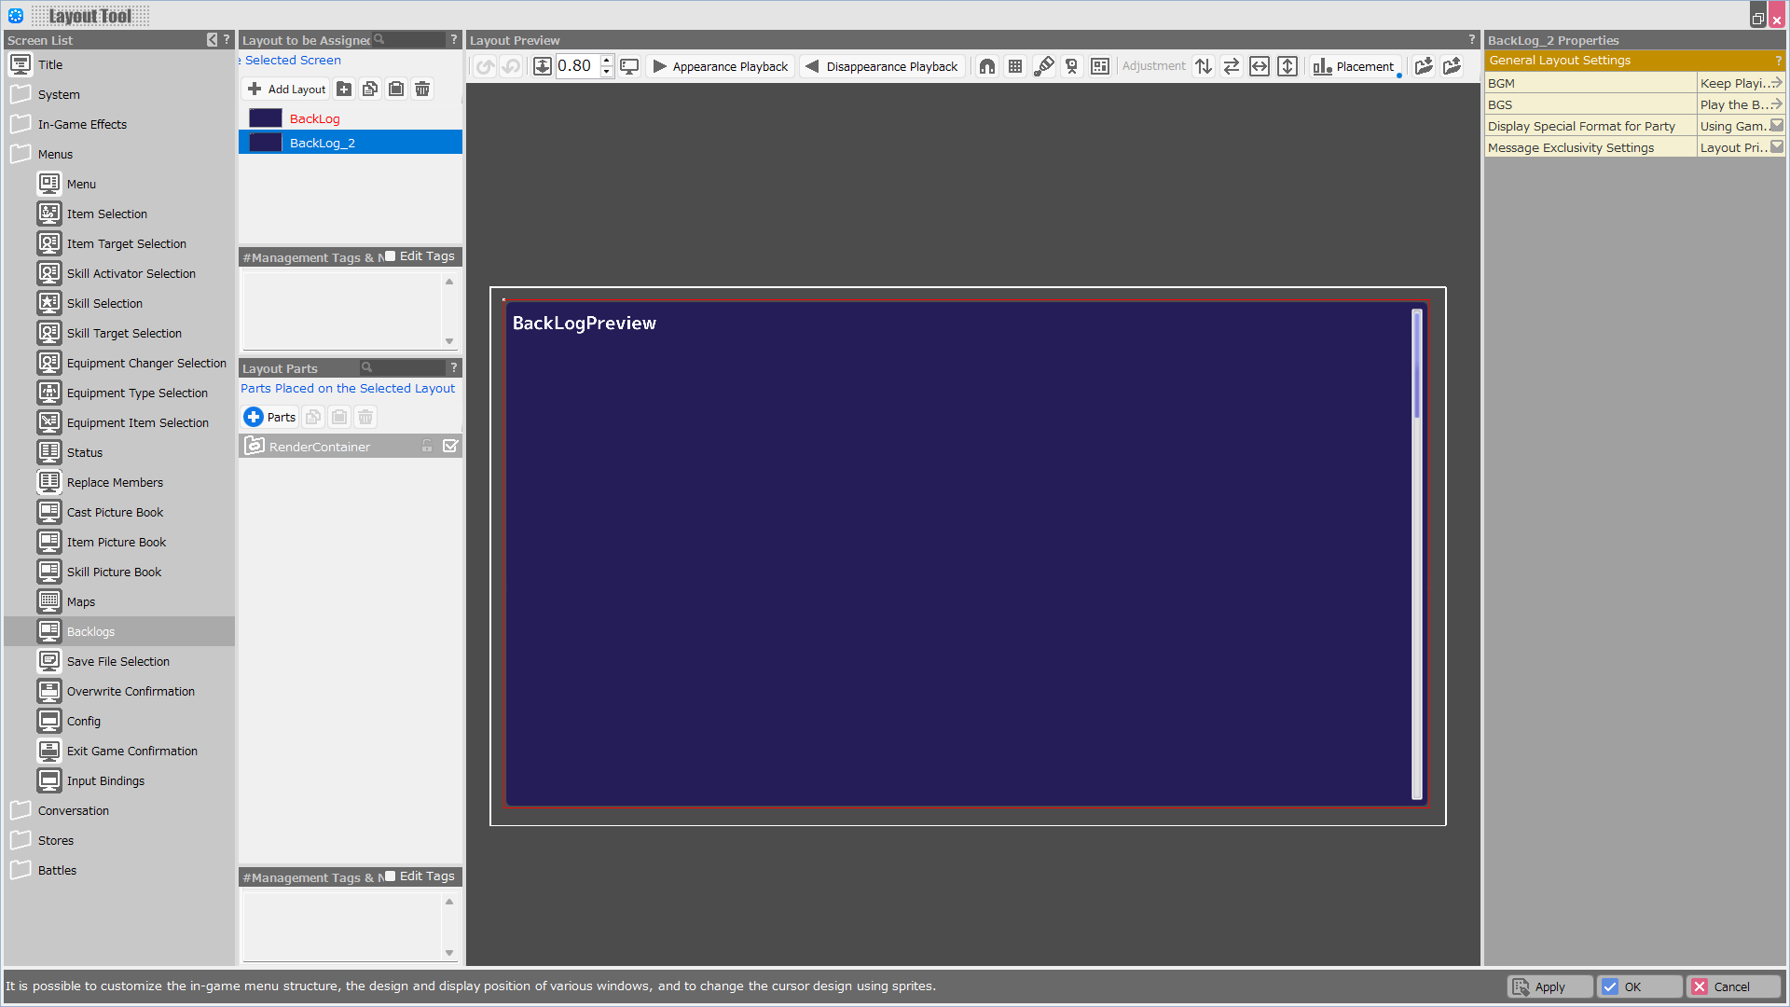The image size is (1790, 1007).
Task: Decrease the zoom value stepper
Action: pos(607,72)
